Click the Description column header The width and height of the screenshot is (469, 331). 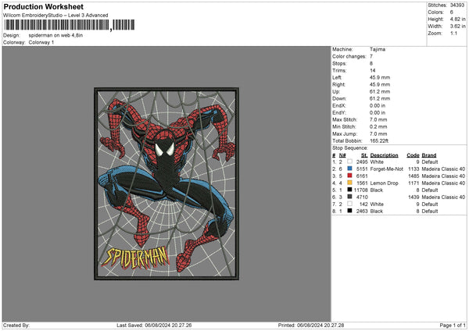pos(384,155)
